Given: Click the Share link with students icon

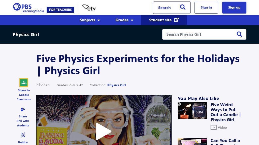Looking at the screenshot, I should point(23,109).
